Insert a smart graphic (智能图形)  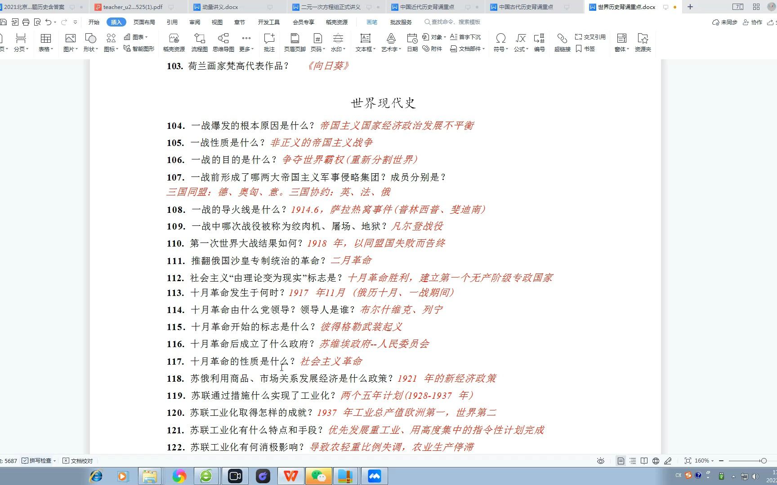pos(139,48)
